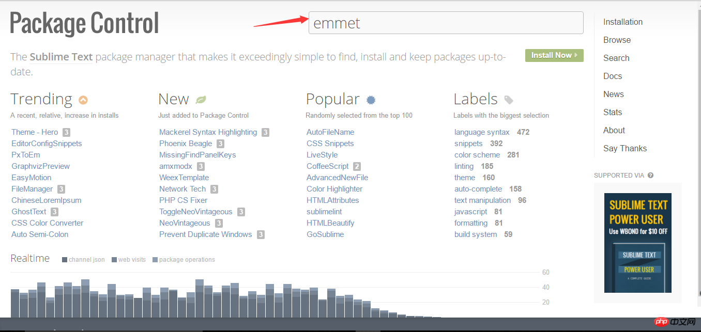Open Mackerel Syntax Highlighting package
The image size is (701, 332).
(x=208, y=132)
